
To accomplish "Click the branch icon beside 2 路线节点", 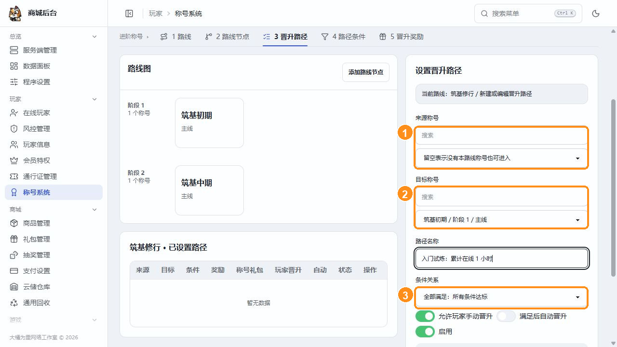I will [x=208, y=37].
